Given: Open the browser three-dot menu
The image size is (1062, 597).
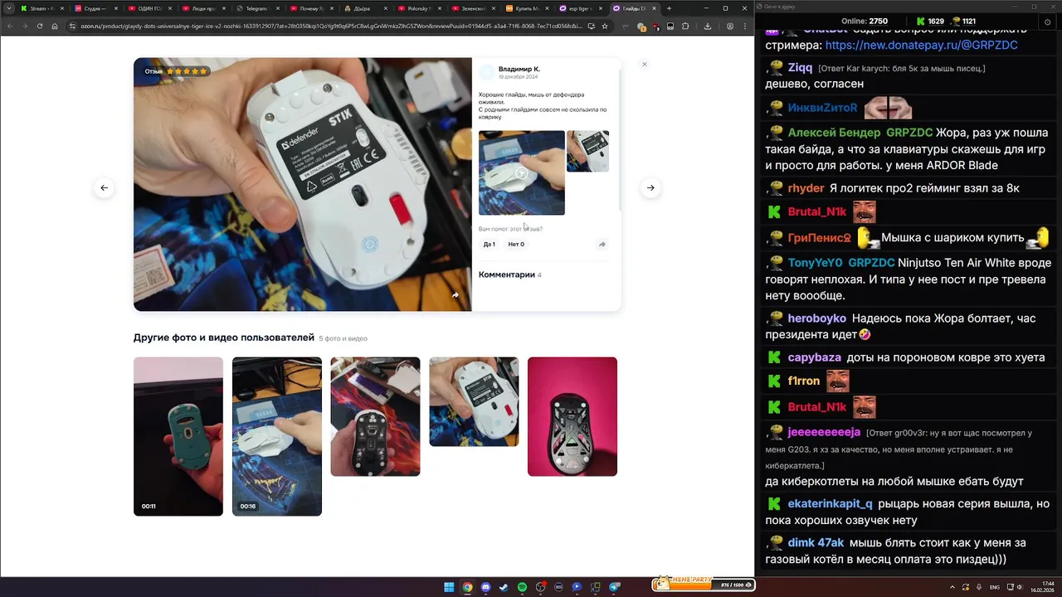Looking at the screenshot, I should [x=743, y=26].
